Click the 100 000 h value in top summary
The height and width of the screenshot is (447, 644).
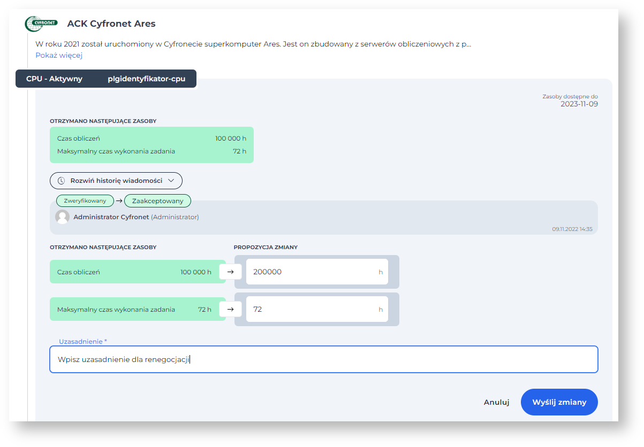click(x=231, y=138)
